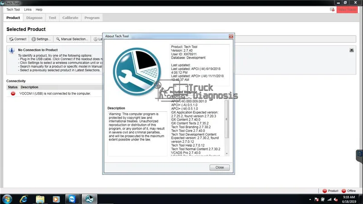This screenshot has height=204, width=363.
Task: Open the Windows Start button
Action: click(7, 199)
